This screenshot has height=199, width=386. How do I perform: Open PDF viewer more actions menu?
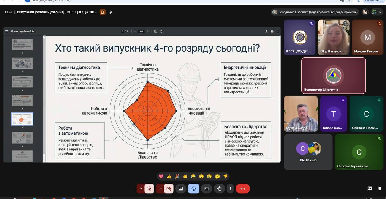pyautogui.click(x=278, y=31)
